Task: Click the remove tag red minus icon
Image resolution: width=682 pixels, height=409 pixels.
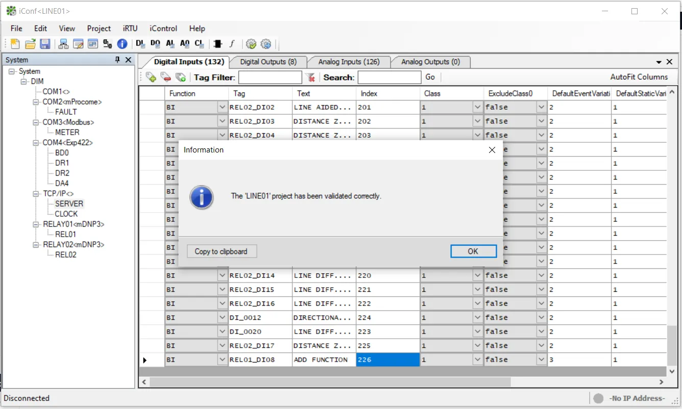Action: pyautogui.click(x=165, y=77)
